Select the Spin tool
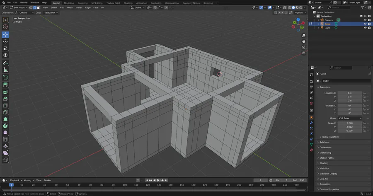 5,126
